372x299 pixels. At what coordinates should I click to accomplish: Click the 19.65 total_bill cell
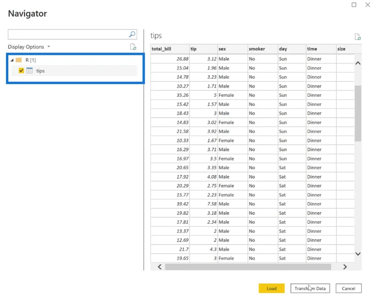tap(170, 258)
